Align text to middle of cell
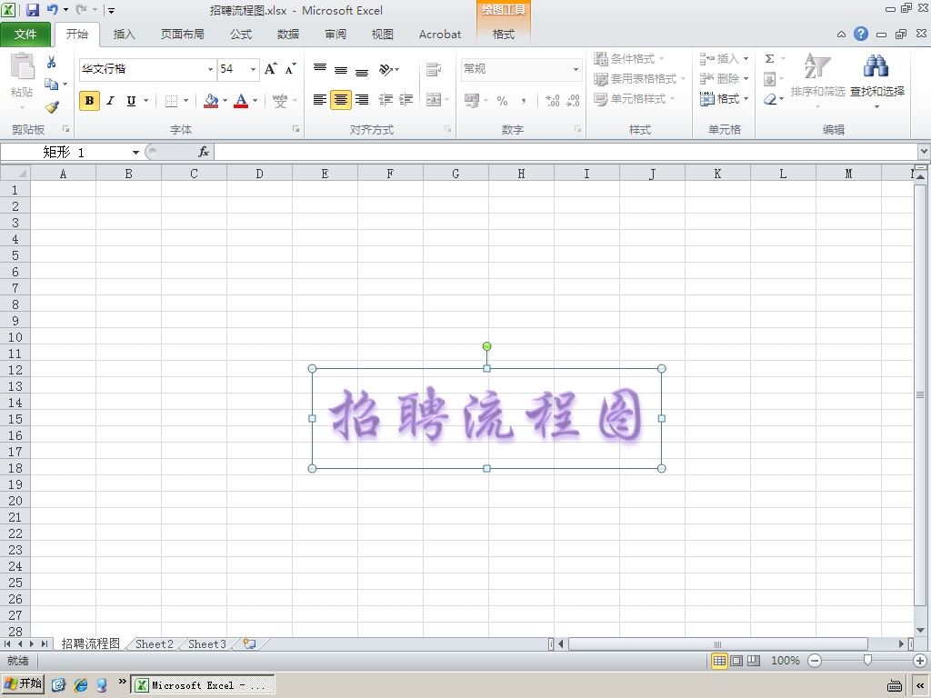This screenshot has width=931, height=698. (341, 69)
